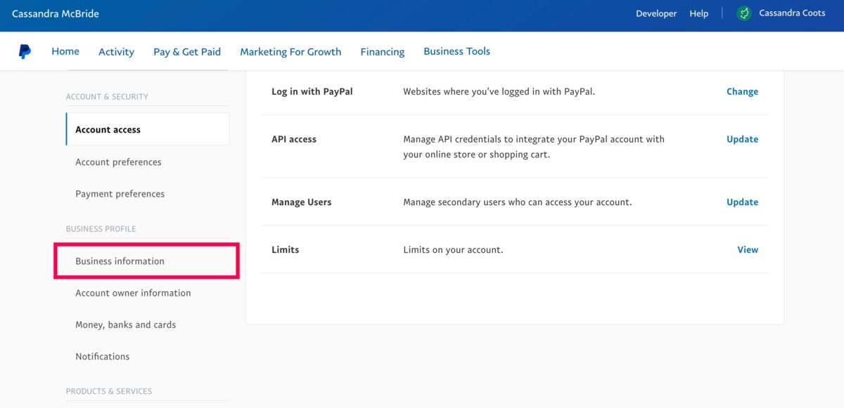Click the 'Log in with PayPal' row label
This screenshot has width=844, height=408.
[312, 91]
